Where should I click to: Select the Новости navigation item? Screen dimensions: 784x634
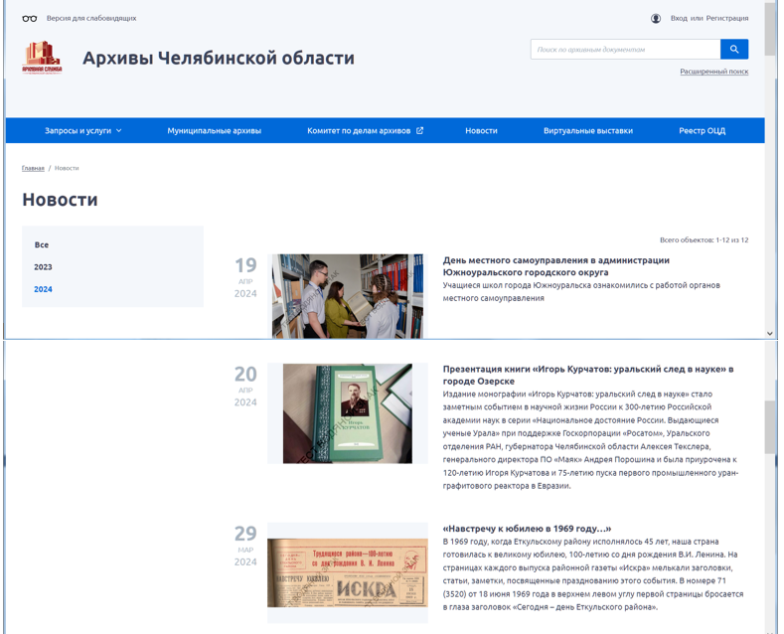481,130
